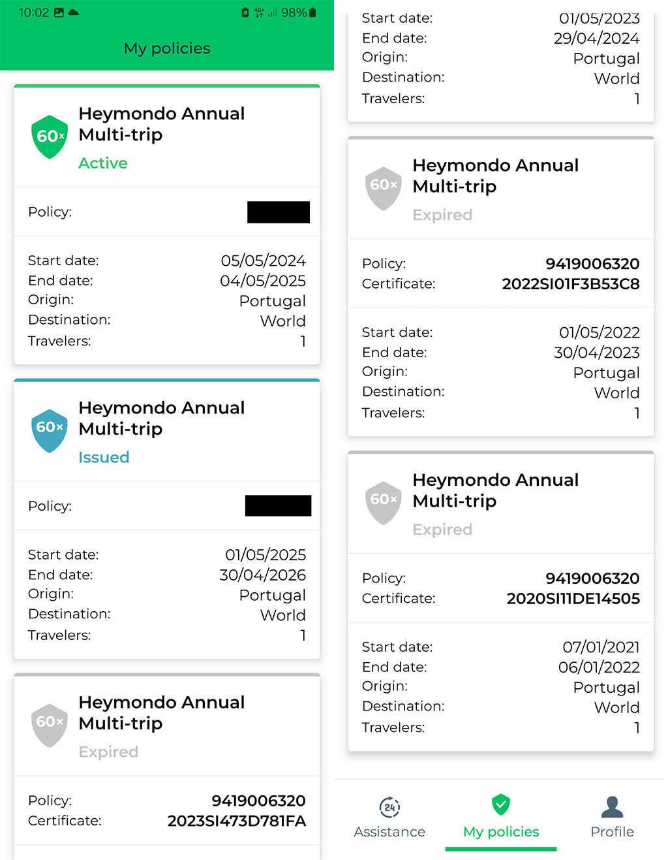Tap the My policies header title
The width and height of the screenshot is (668, 860).
[x=167, y=48]
